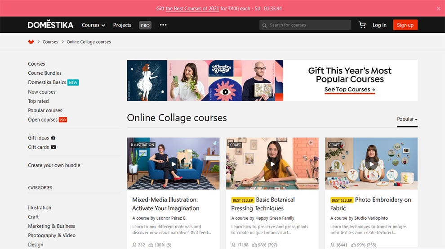This screenshot has height=249, width=445.
Task: Click teacher name Studio Variopinto
Action: (x=371, y=218)
